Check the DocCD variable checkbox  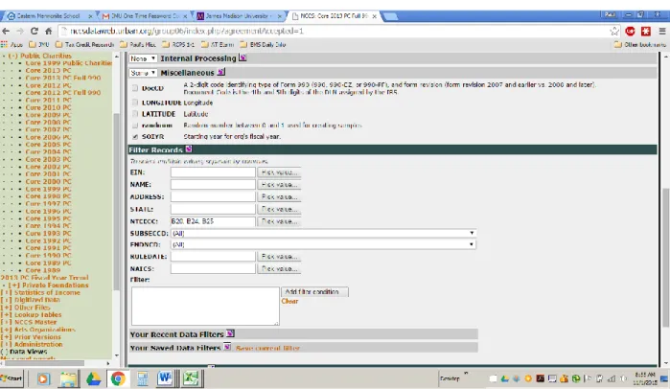(x=135, y=88)
